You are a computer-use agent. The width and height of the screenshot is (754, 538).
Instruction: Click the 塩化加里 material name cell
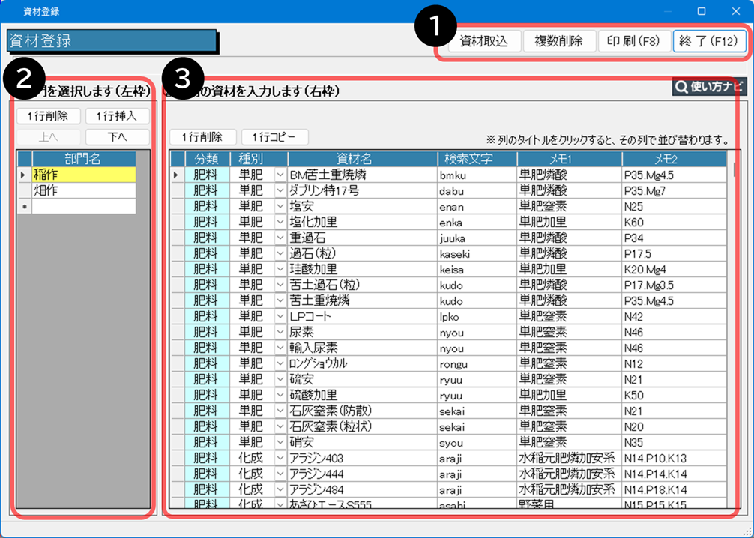click(x=362, y=222)
